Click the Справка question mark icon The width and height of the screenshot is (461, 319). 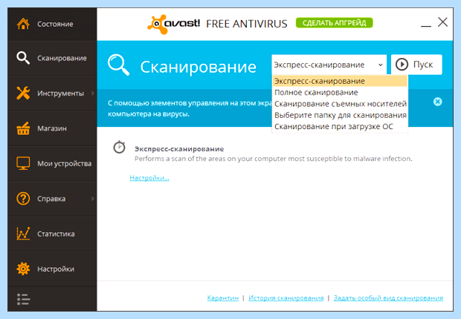click(x=23, y=199)
